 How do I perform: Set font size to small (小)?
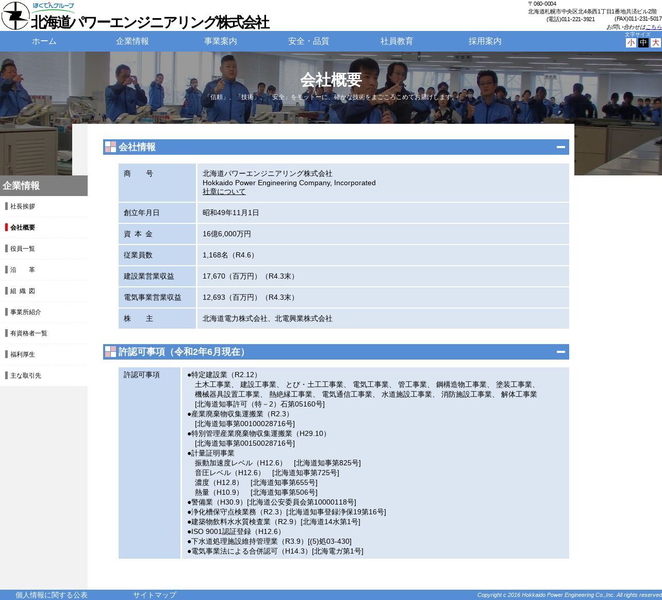[631, 43]
